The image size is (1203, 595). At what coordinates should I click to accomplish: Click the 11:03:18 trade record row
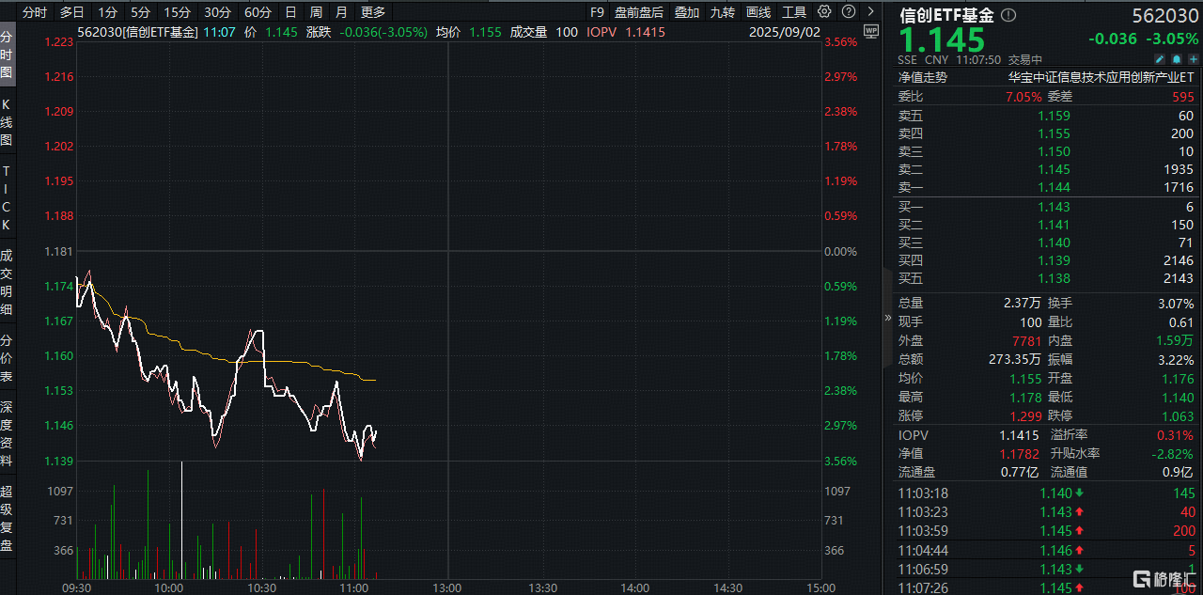tap(1046, 493)
